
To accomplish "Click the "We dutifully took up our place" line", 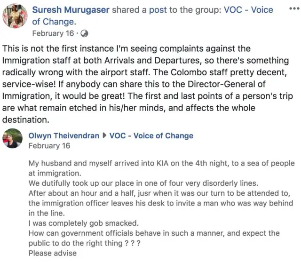I will pyautogui.click(x=143, y=182).
